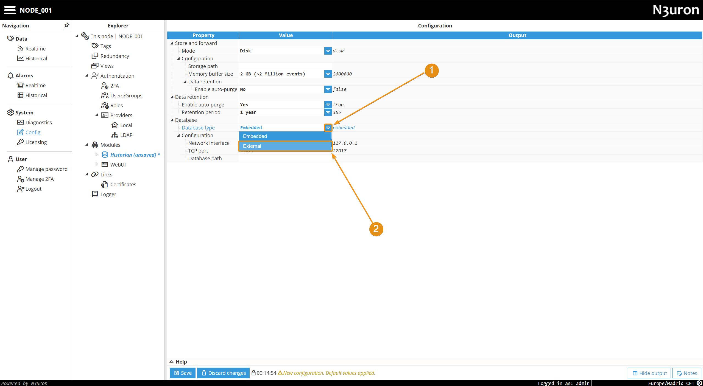The image size is (703, 386).
Task: Click the Redundancy icon in Explorer
Action: [x=95, y=56]
